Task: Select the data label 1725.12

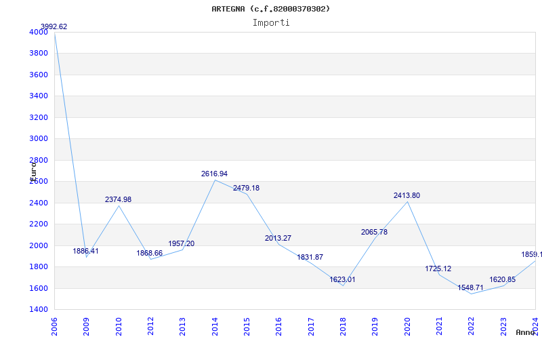Action: point(438,268)
